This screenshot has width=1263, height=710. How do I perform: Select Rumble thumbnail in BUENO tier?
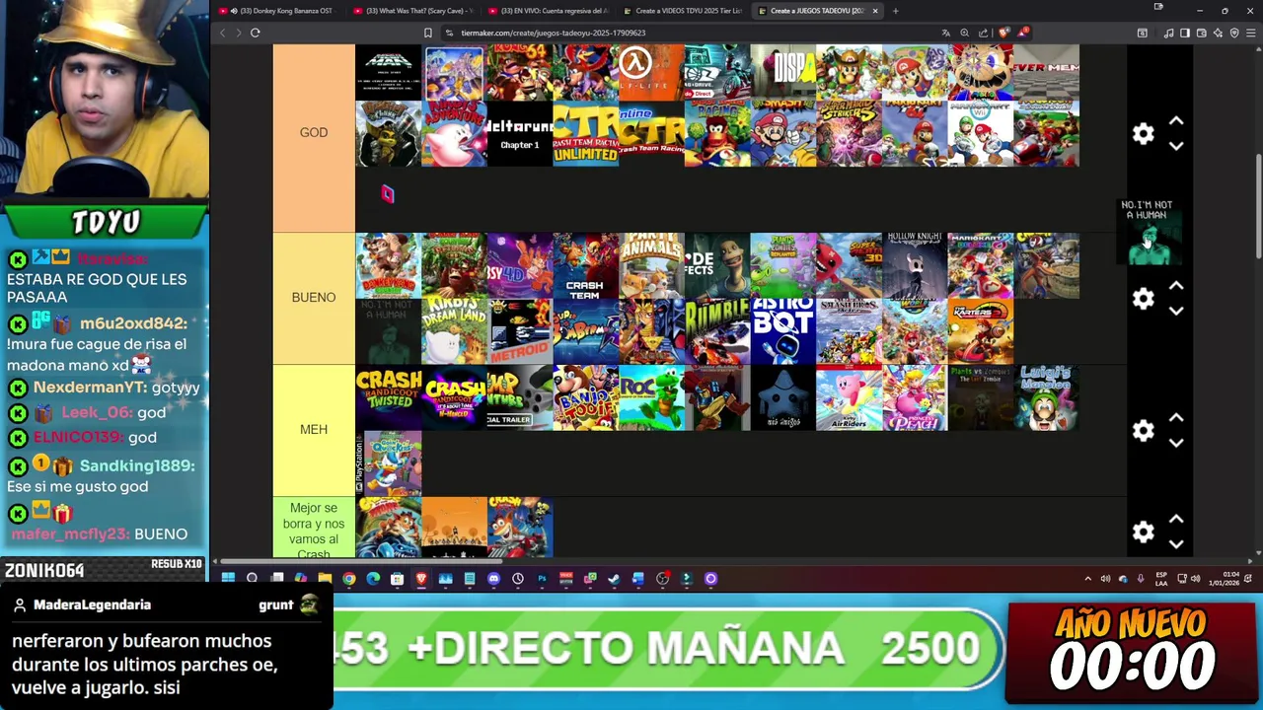(x=717, y=332)
